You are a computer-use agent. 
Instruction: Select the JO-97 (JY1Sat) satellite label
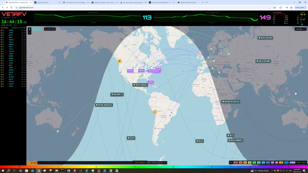140,85
